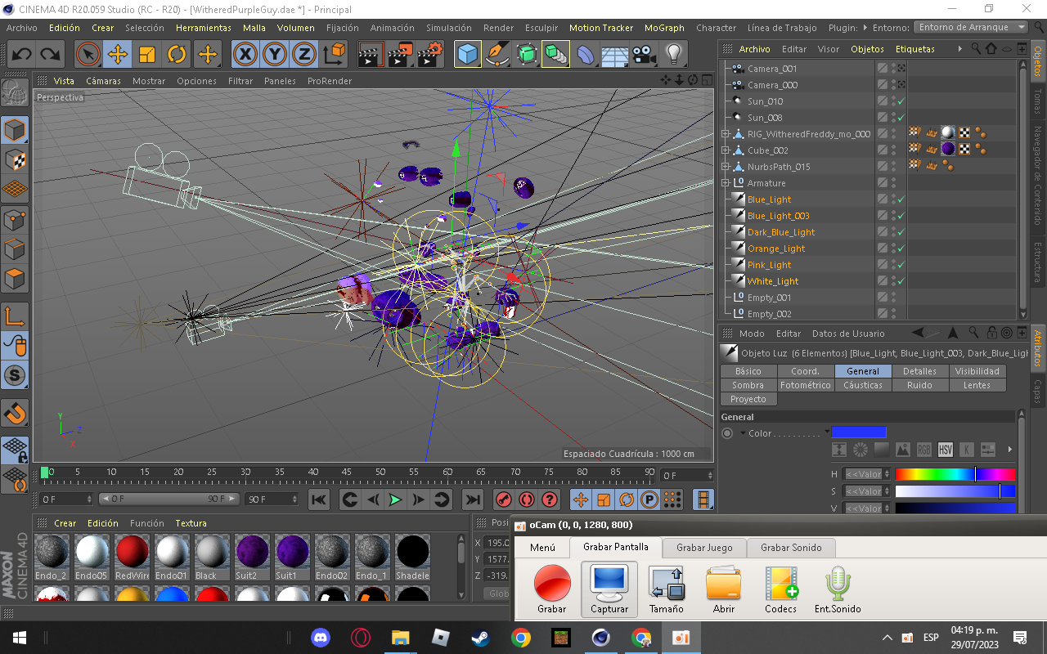Open the H value dropdown
This screenshot has width=1047, height=654.
(867, 474)
